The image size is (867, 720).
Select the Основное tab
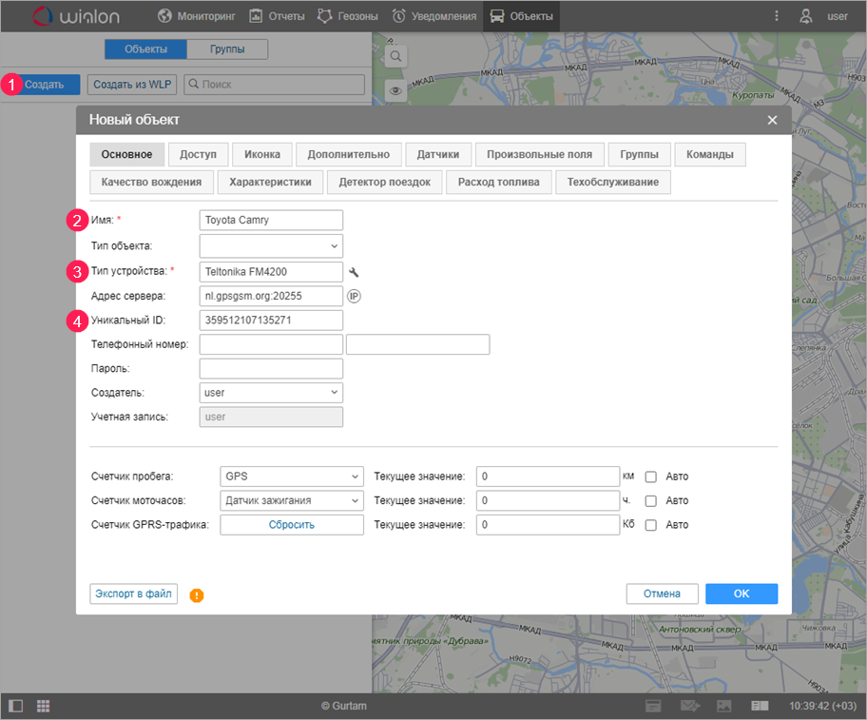pos(126,154)
